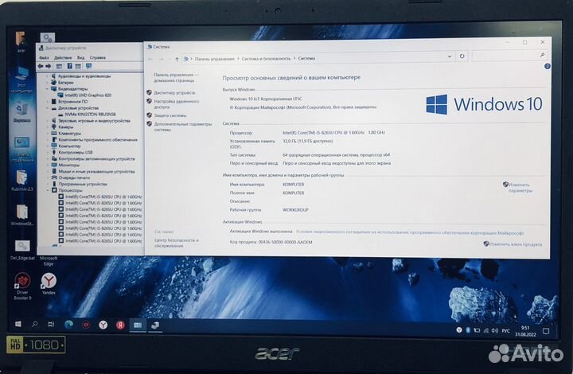
Task: Open the white Yandex Browser taskbar icon
Action: (103, 325)
